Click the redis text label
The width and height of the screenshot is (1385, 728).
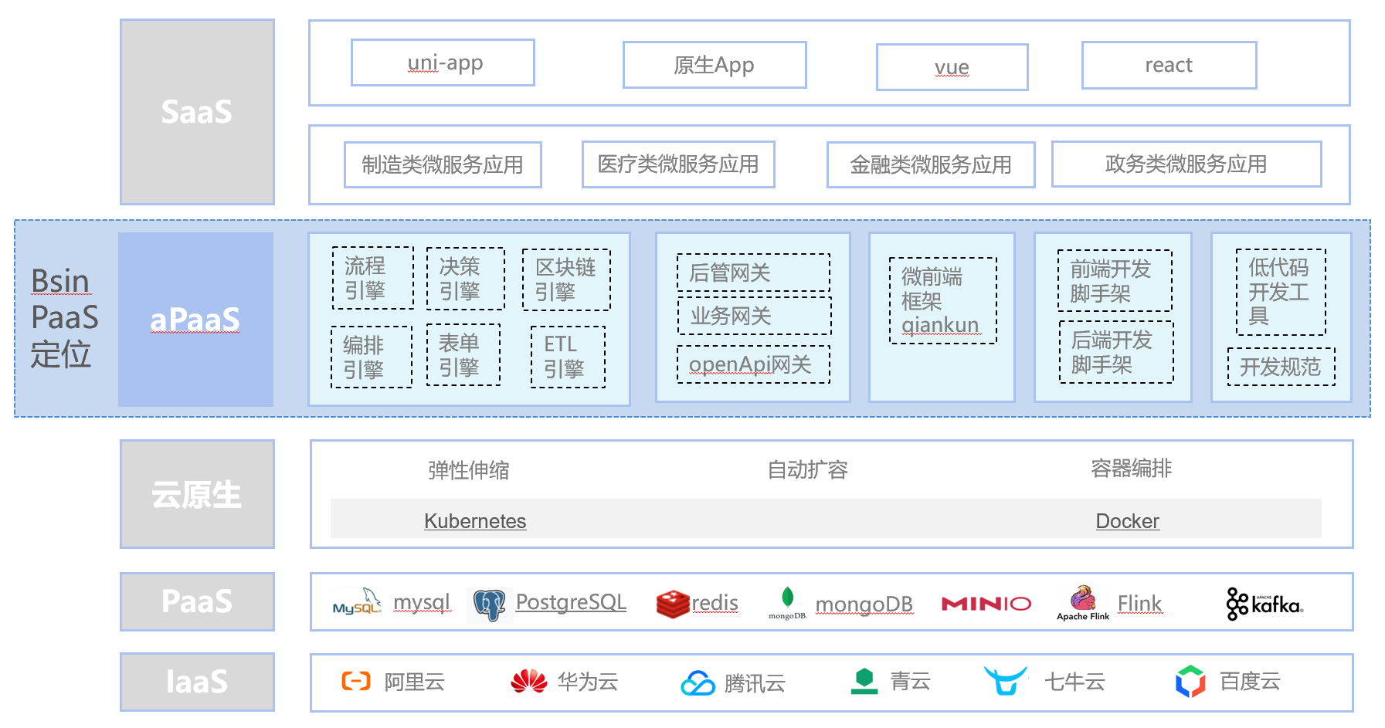coord(715,603)
